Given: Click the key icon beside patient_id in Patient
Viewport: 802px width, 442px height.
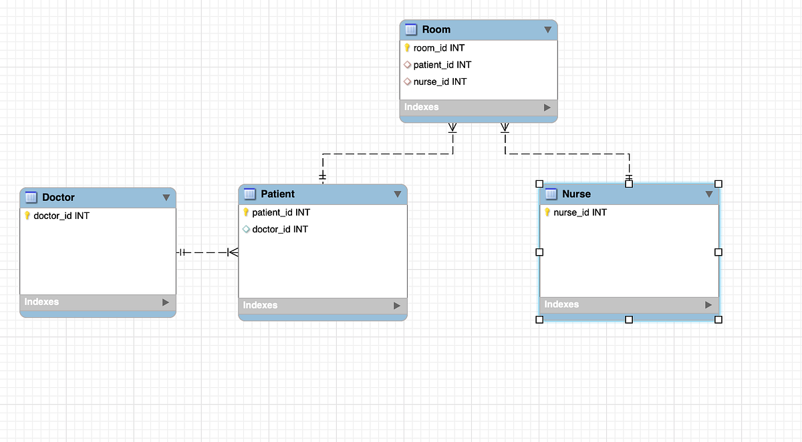Looking at the screenshot, I should 246,212.
